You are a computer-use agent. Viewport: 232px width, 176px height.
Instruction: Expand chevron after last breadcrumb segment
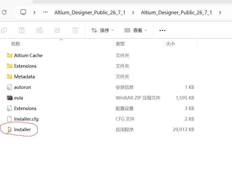click(x=220, y=13)
